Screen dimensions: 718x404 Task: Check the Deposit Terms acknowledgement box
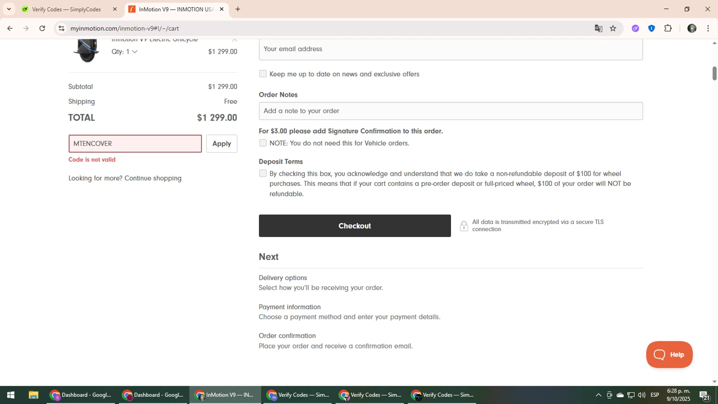pos(263,173)
